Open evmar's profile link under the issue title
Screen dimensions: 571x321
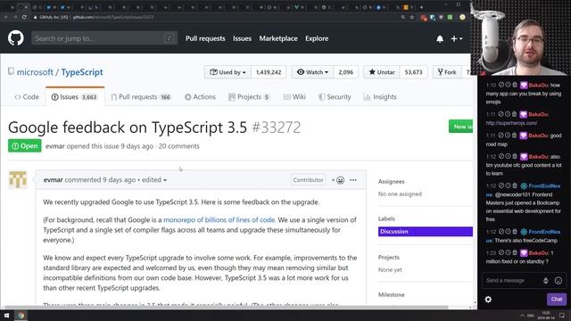[x=55, y=146]
